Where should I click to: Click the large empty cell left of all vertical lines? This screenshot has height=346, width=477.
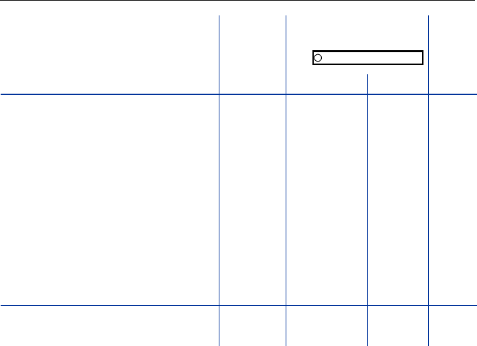[110, 200]
